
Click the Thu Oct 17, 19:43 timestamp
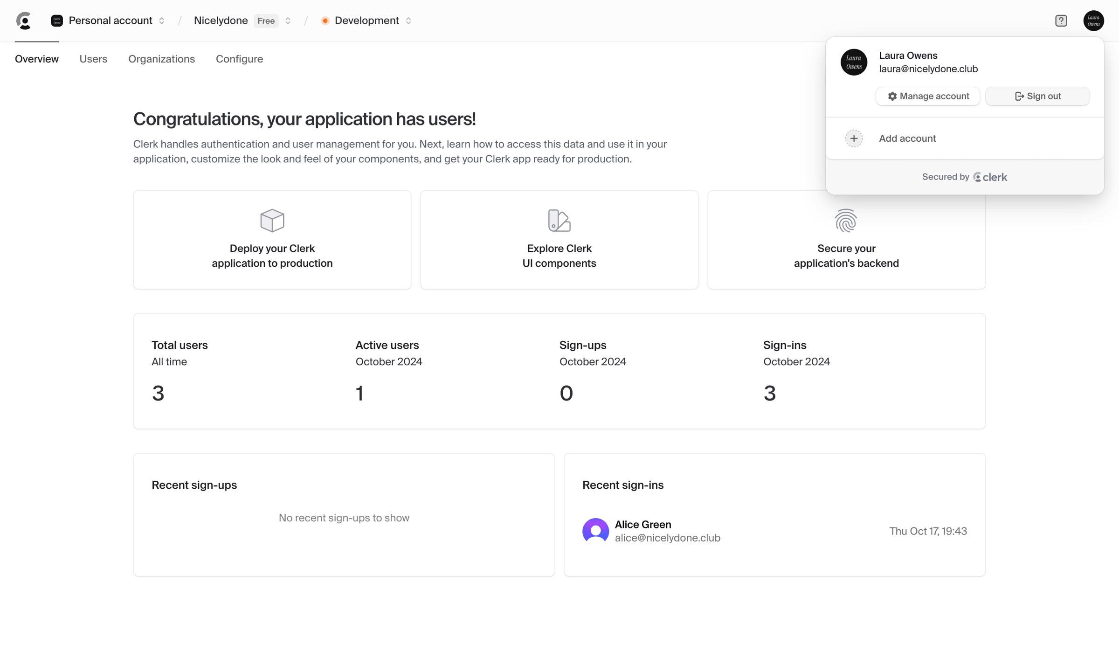click(x=928, y=531)
